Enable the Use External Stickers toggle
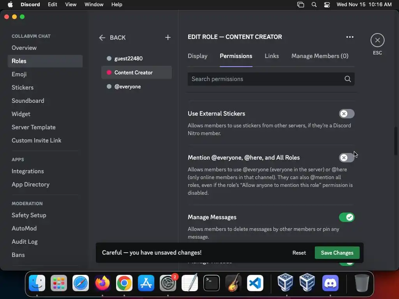Screen dimensions: 399x299 [346, 114]
